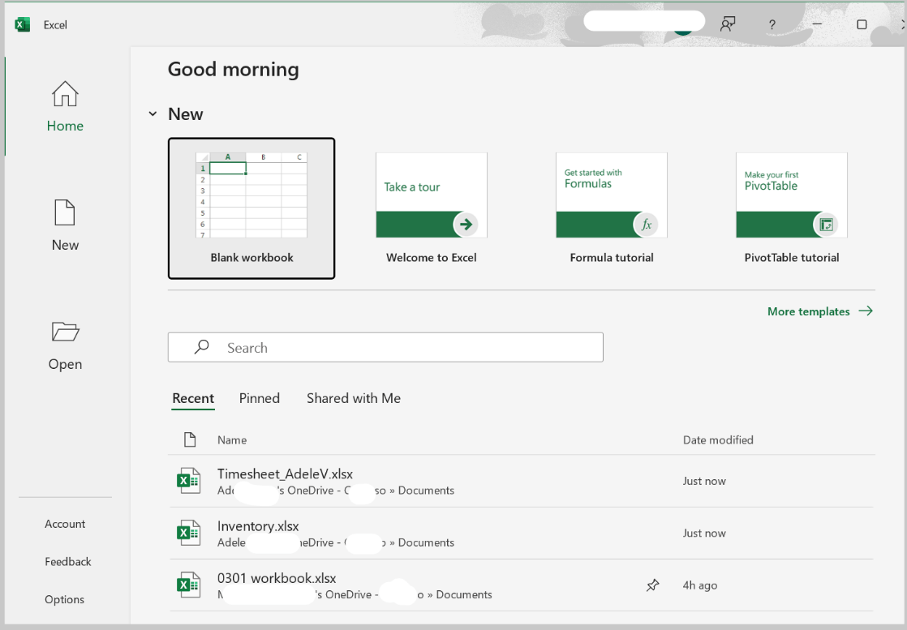The width and height of the screenshot is (907, 630).
Task: Select the New document icon in sidebar
Action: 65,212
